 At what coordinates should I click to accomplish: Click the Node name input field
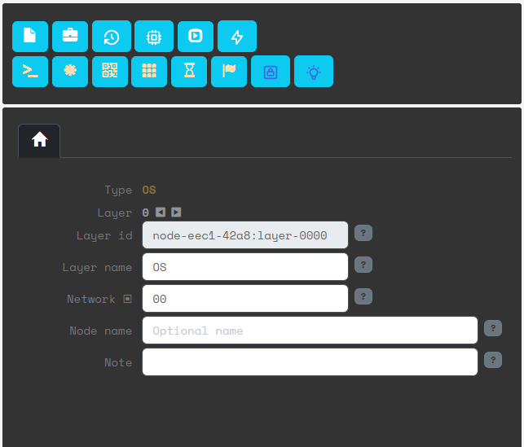[310, 331]
